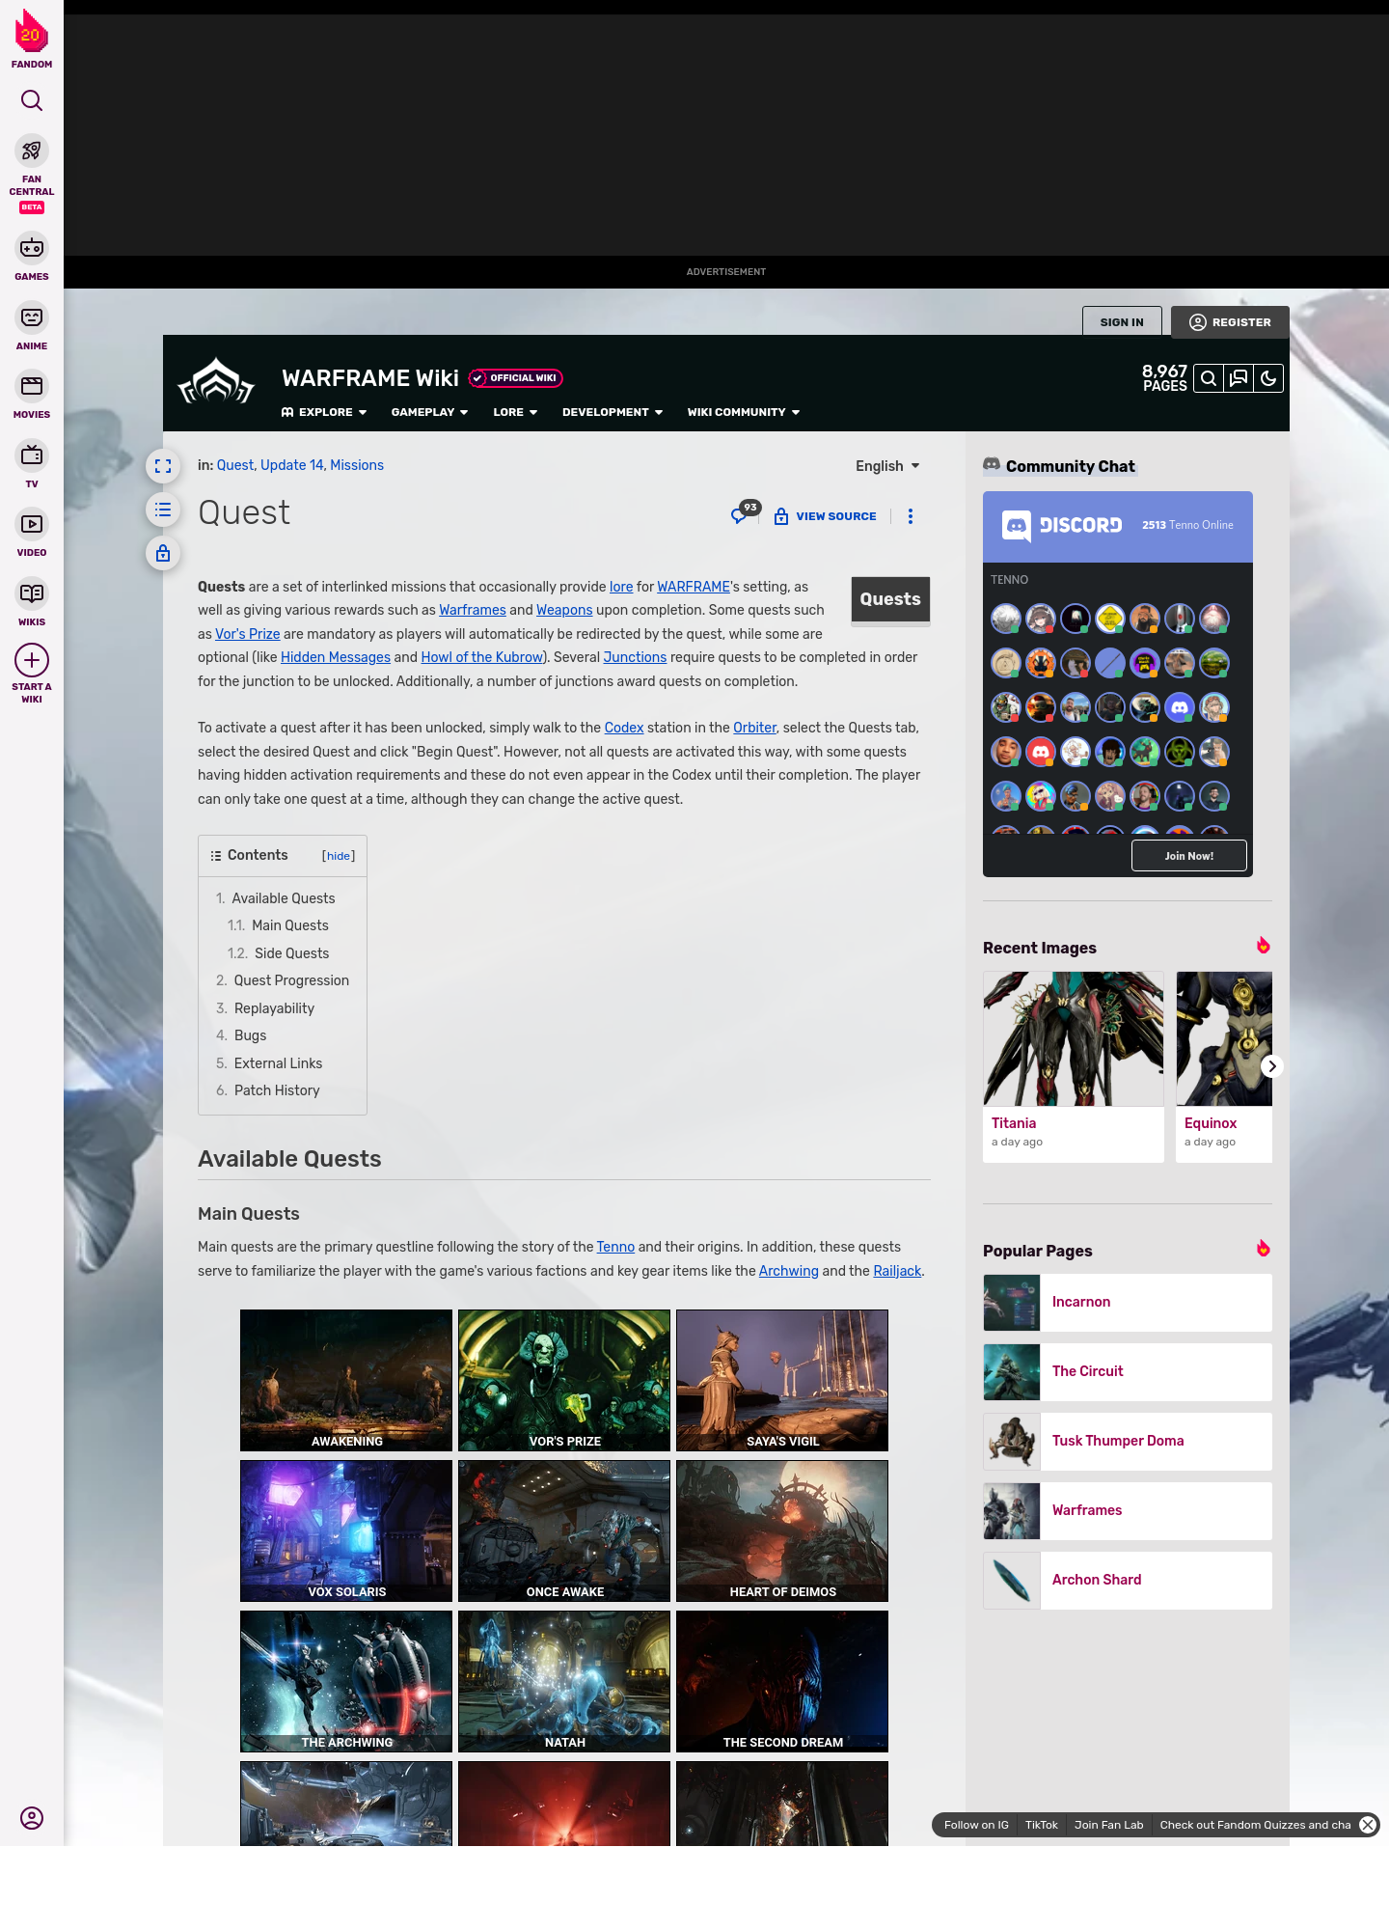Screen dimensions: 1389x1930
Task: Open the English language dropdown
Action: 887,466
